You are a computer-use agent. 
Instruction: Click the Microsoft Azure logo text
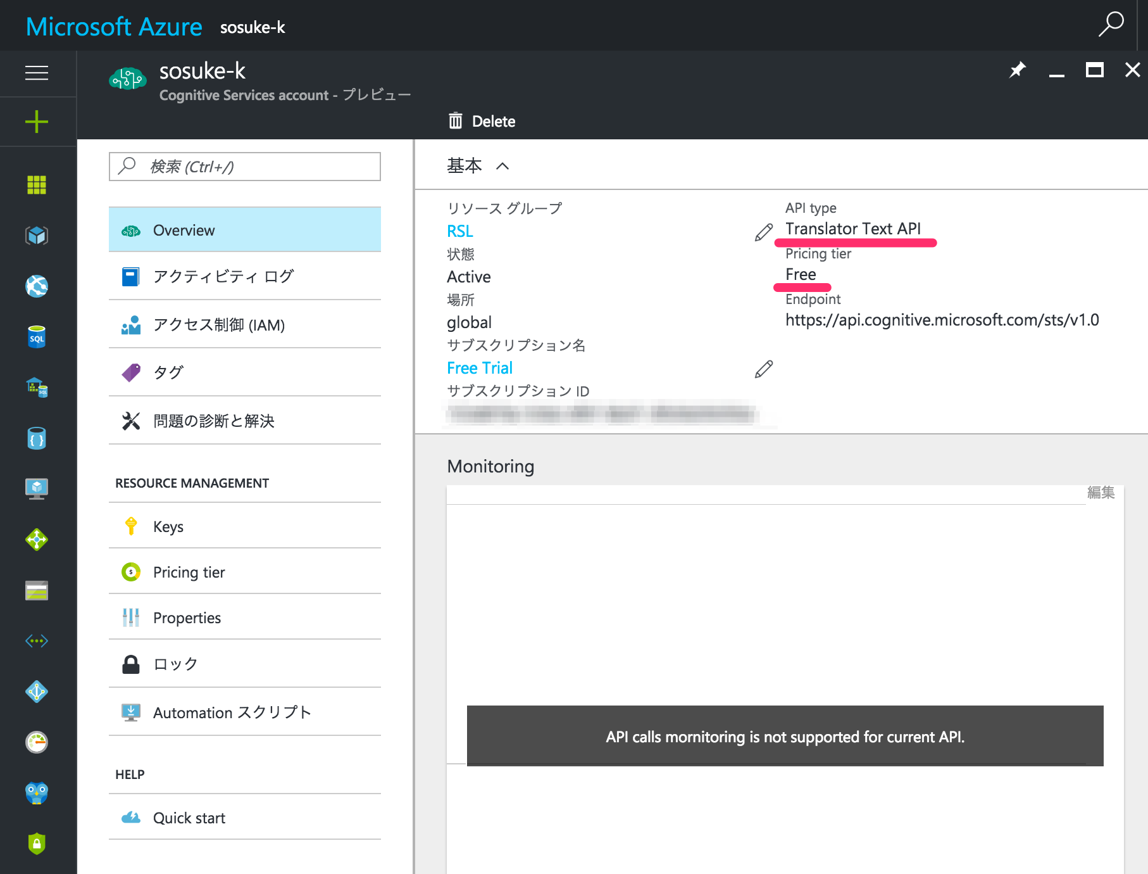coord(114,27)
